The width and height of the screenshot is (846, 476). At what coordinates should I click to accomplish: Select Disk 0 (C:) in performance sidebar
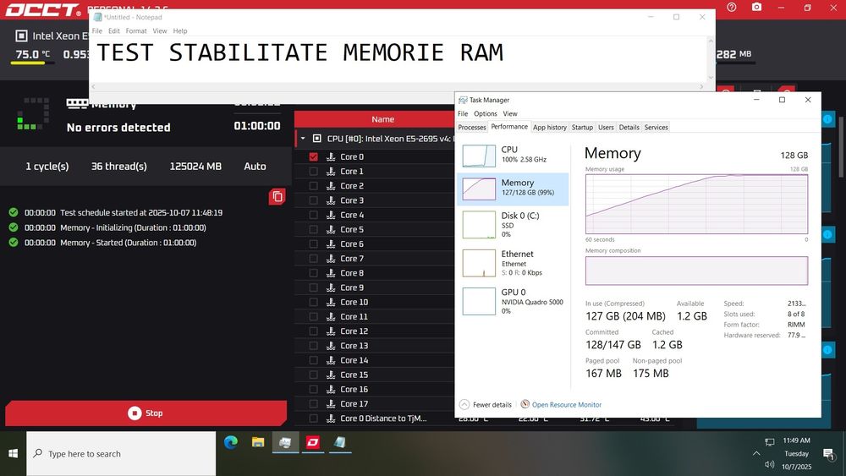[513, 224]
